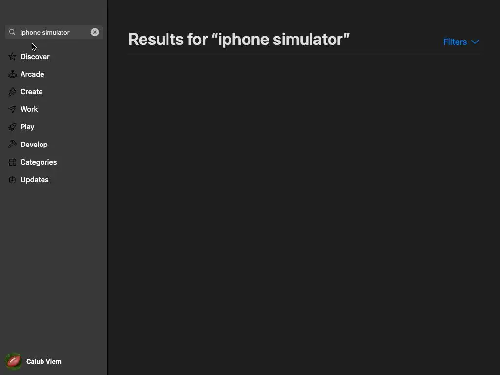This screenshot has width=500, height=375.
Task: Select Work in the sidebar
Action: [29, 109]
